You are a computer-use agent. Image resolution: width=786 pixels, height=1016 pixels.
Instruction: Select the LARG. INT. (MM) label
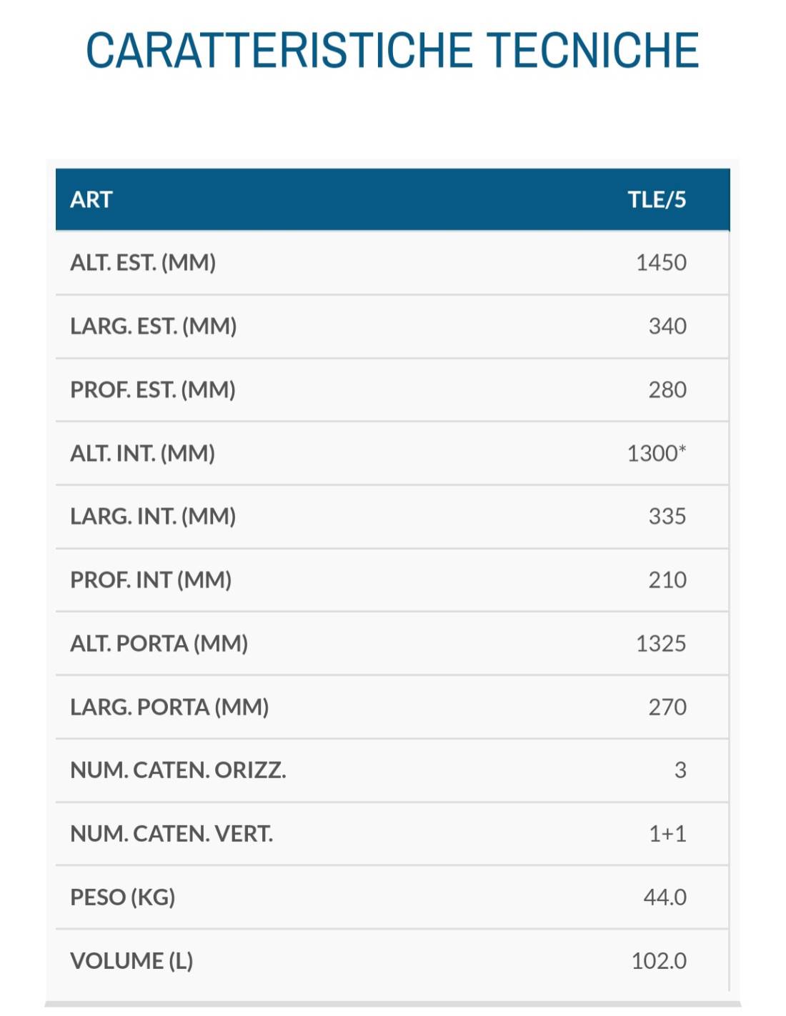(x=153, y=517)
